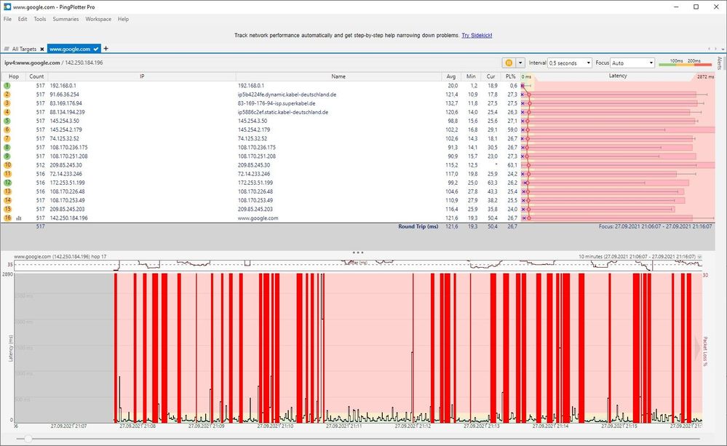Click the Name column header
Screen dimensions: 727x446
pyautogui.click(x=338, y=76)
